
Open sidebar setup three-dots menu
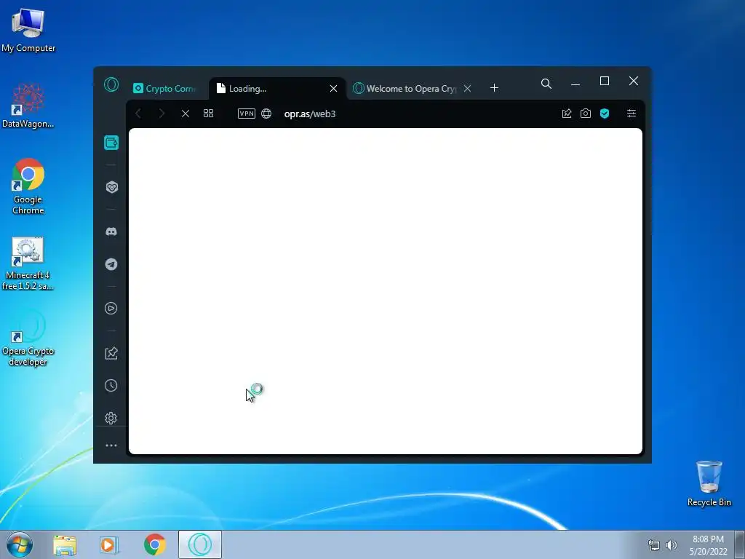[x=111, y=445]
